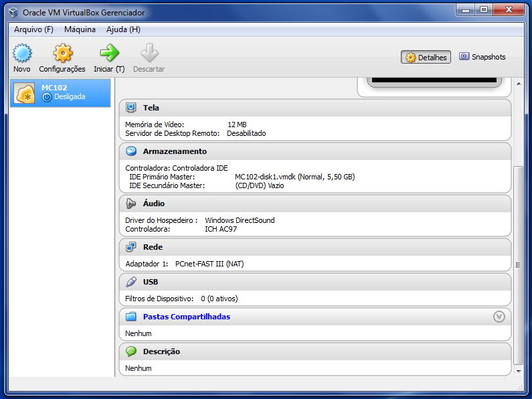Click the 'PCnet-FAST III (NAT)' adapter value

209,264
